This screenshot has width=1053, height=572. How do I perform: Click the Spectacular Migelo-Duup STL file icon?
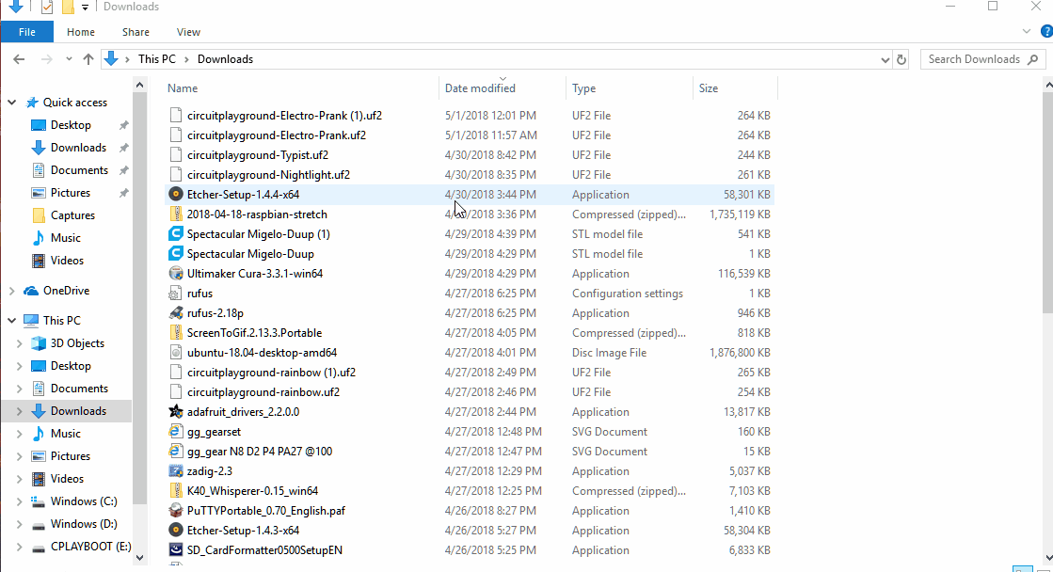[x=175, y=254]
